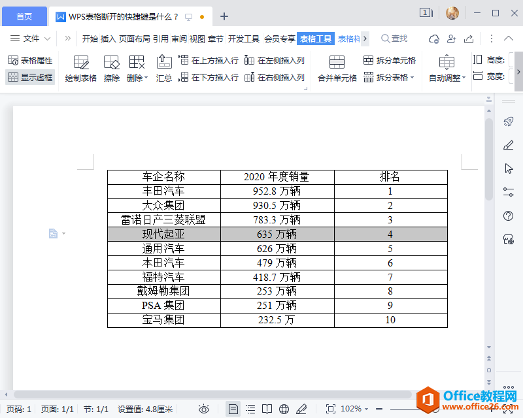
Task: Click the 952.8 万辆 cell
Action: (277, 191)
